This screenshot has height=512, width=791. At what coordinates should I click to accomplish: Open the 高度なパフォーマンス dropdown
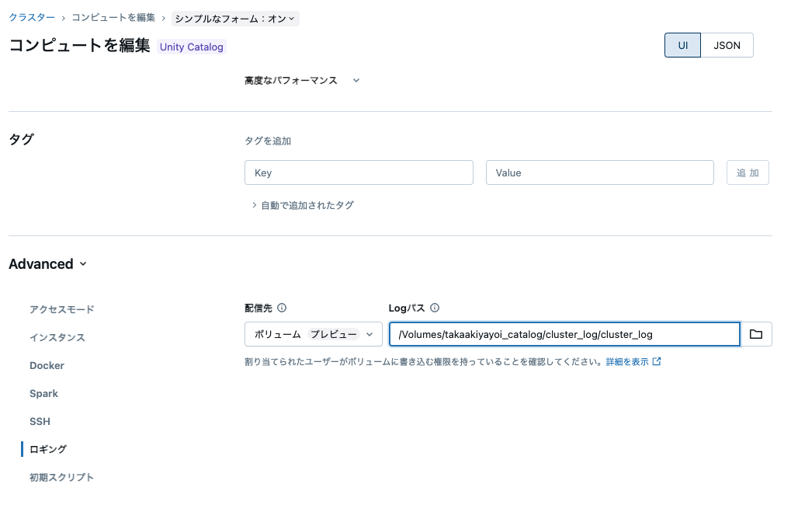click(302, 80)
